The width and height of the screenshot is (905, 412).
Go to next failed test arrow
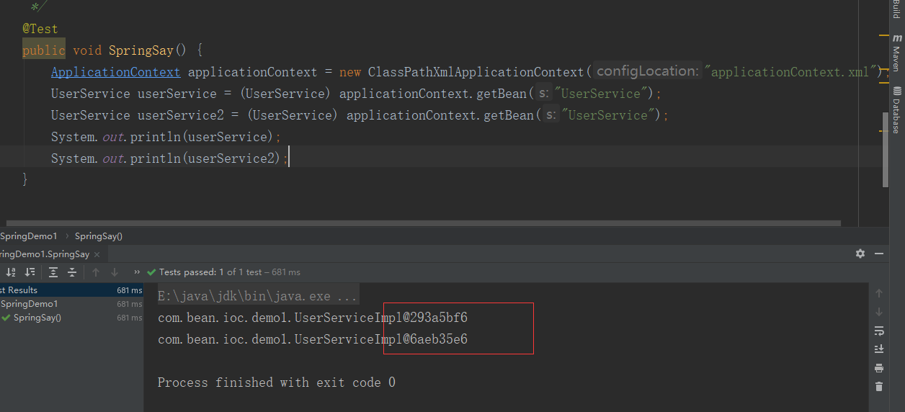coord(115,272)
